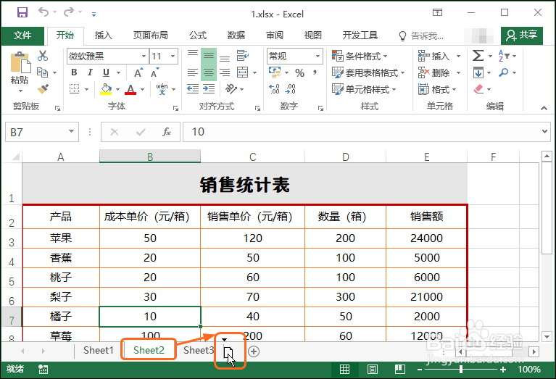556x379 pixels.
Task: Open the 文件 menu tab
Action: [x=22, y=36]
